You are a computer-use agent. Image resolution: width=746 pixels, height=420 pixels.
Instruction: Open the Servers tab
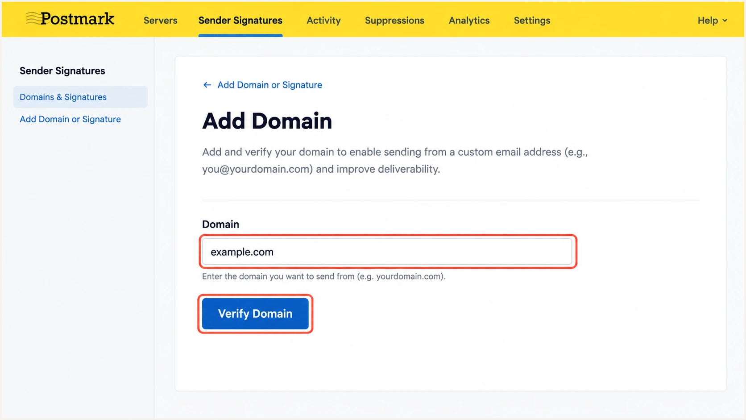(160, 21)
